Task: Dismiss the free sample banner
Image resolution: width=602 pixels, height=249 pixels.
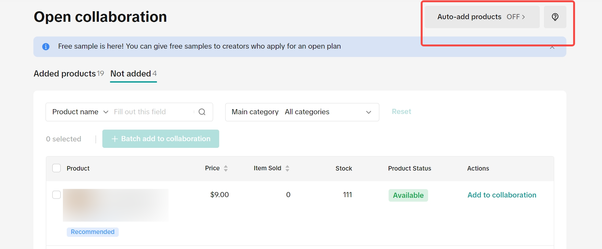Action: [552, 48]
